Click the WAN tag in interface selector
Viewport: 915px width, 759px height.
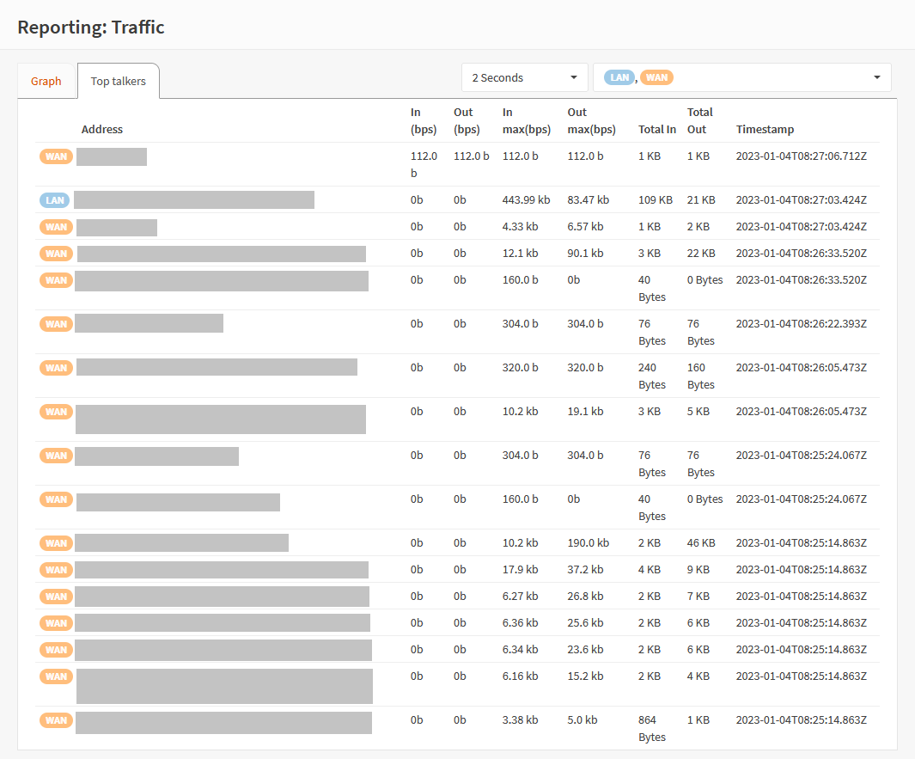pos(656,77)
